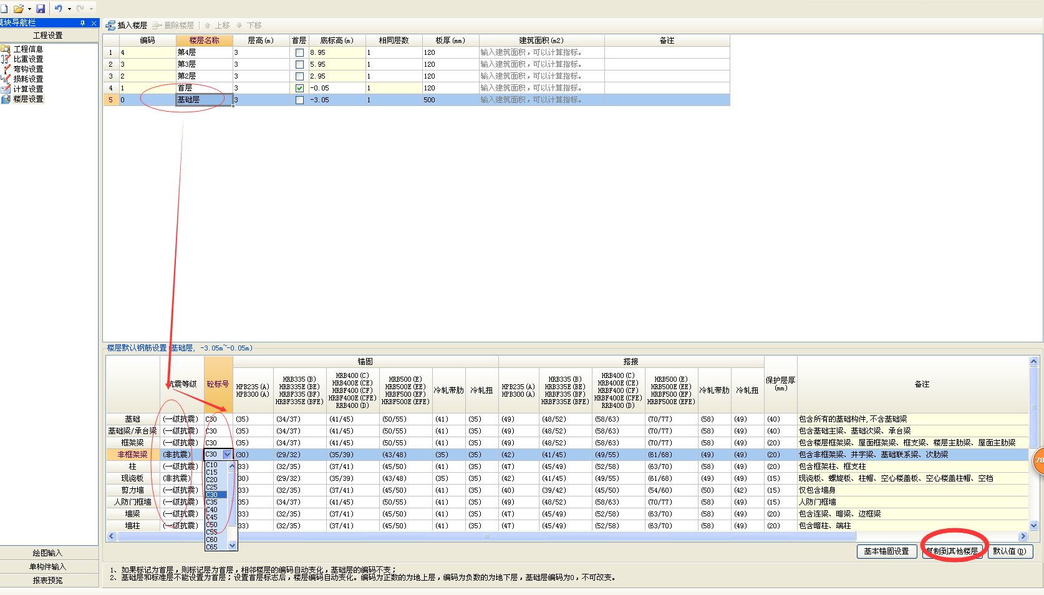Viewport: 1044px width, 595px height.
Task: Click the 砼标号 column header
Action: pyautogui.click(x=218, y=384)
